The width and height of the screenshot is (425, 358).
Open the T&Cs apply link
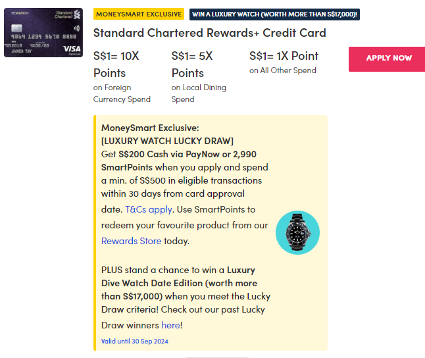click(149, 209)
